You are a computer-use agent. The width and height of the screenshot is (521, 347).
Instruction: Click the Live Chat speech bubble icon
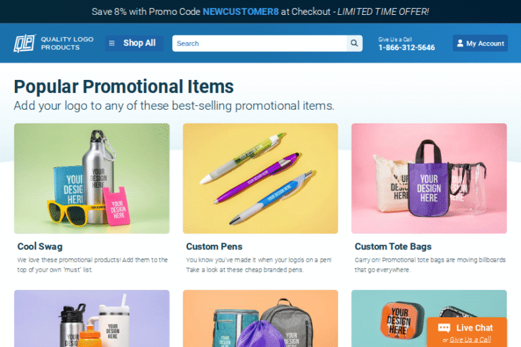click(444, 328)
